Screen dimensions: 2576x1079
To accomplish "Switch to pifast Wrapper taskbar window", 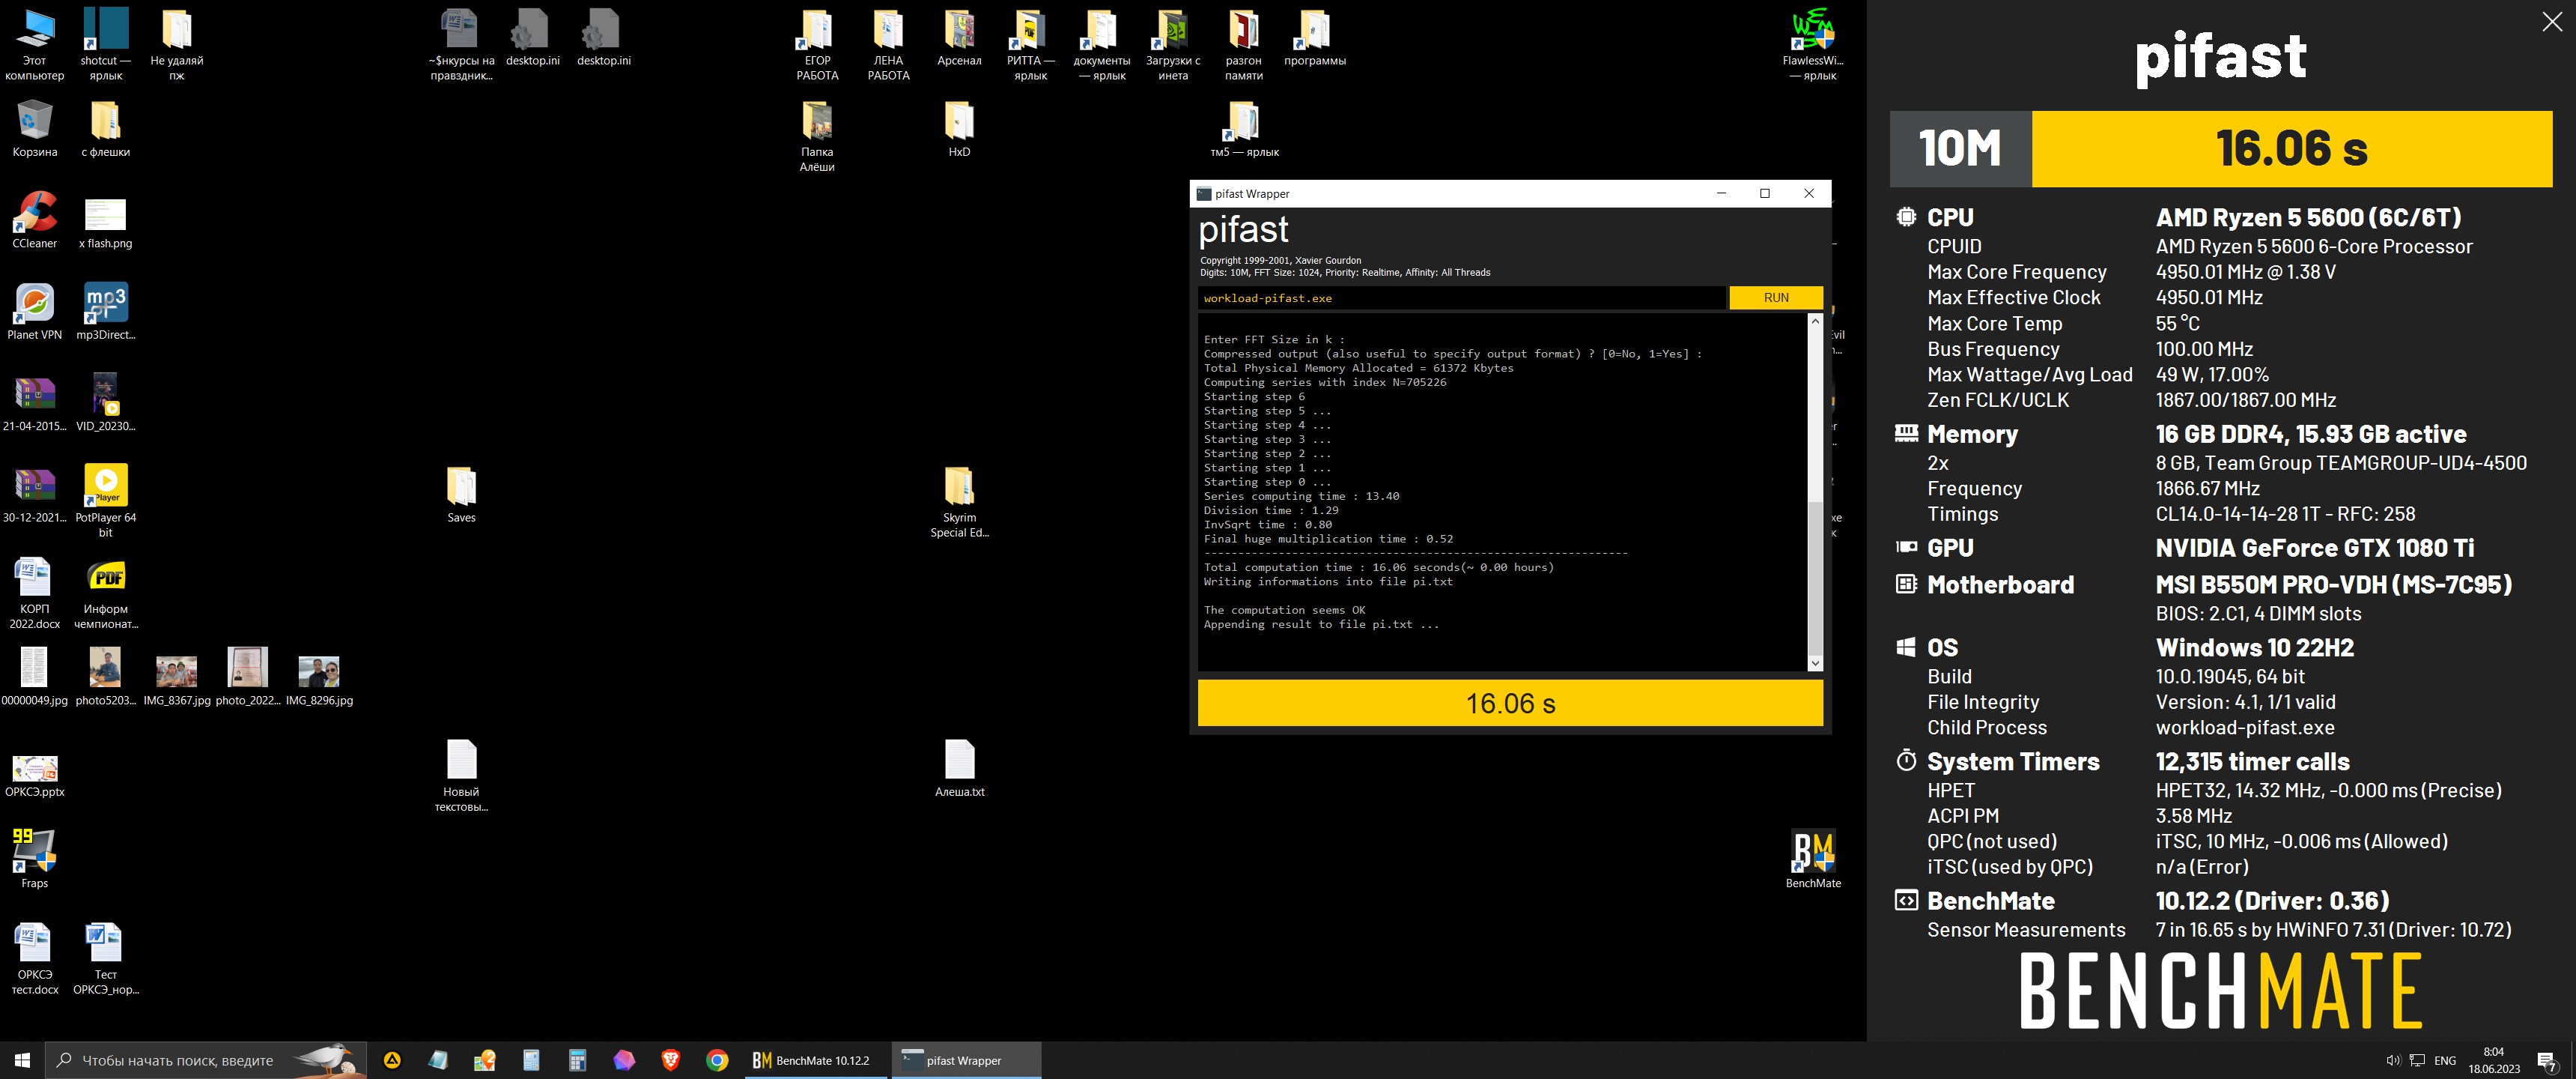I will pyautogui.click(x=965, y=1060).
